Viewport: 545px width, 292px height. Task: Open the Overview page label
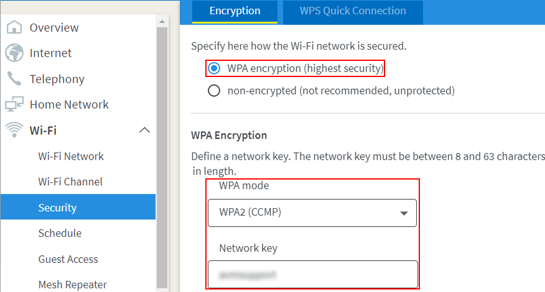pos(54,27)
